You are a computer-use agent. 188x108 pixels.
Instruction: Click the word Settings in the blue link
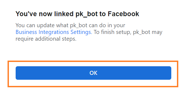pyautogui.click(x=81, y=32)
